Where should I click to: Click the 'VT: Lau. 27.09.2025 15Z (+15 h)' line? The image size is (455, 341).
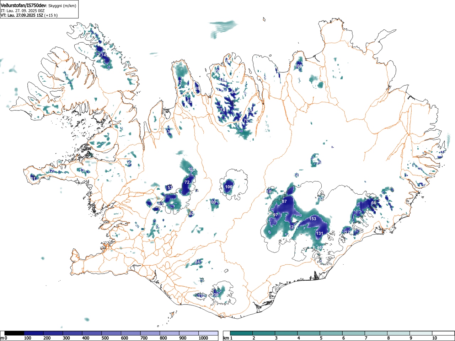tap(29, 15)
